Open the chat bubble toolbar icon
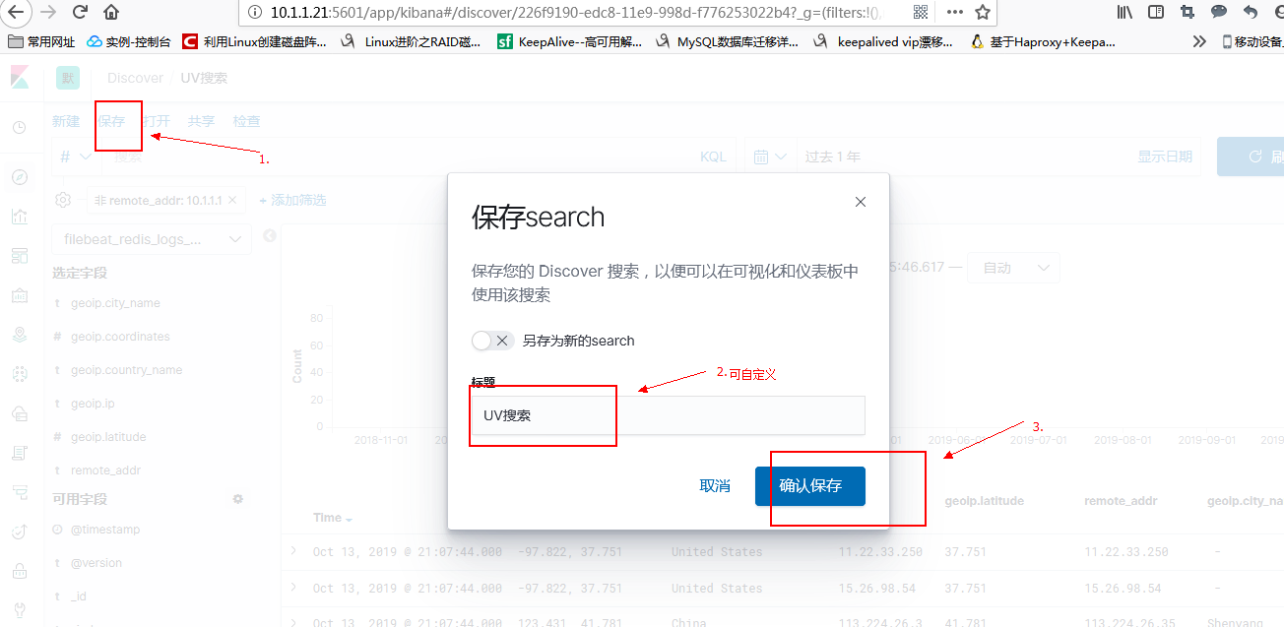Image resolution: width=1284 pixels, height=627 pixels. pyautogui.click(x=1219, y=13)
